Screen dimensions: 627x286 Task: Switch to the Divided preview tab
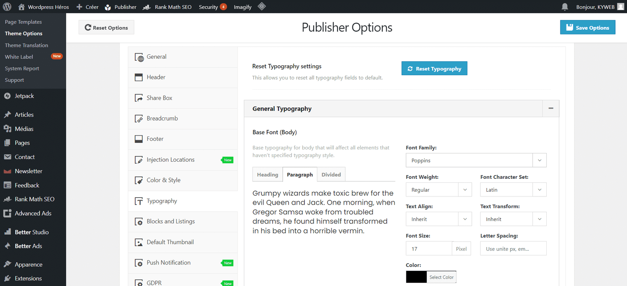coord(331,174)
